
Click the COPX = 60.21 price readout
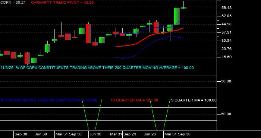pyautogui.click(x=13, y=3)
